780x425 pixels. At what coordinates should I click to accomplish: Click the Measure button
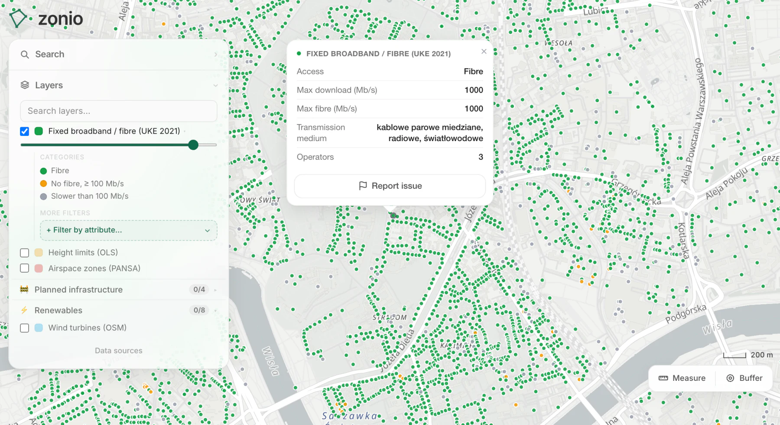pos(682,378)
